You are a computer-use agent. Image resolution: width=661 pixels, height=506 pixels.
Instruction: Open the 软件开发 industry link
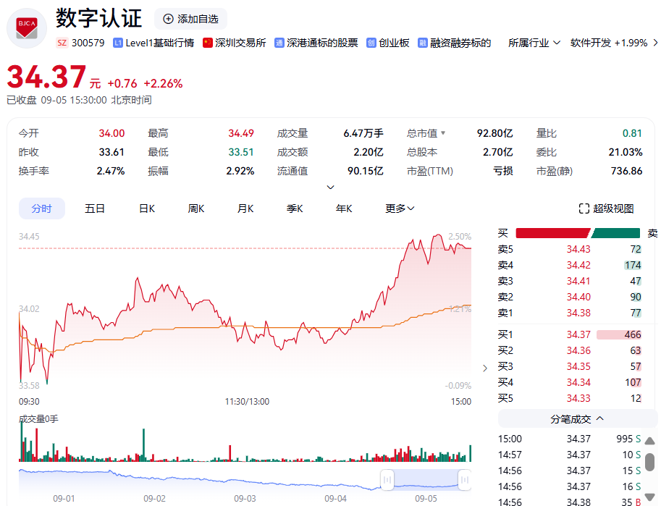(x=608, y=43)
